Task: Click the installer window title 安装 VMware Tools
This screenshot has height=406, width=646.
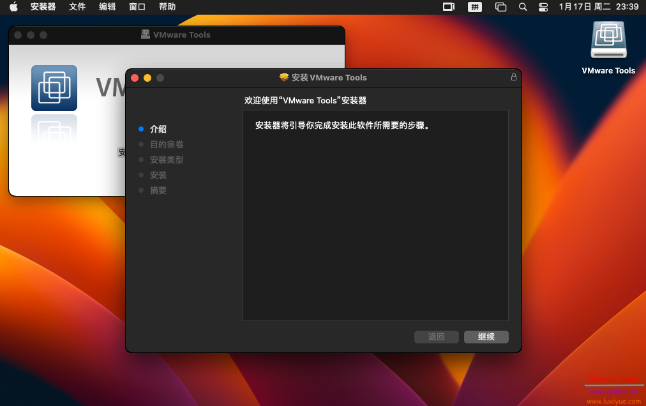Action: click(x=329, y=77)
